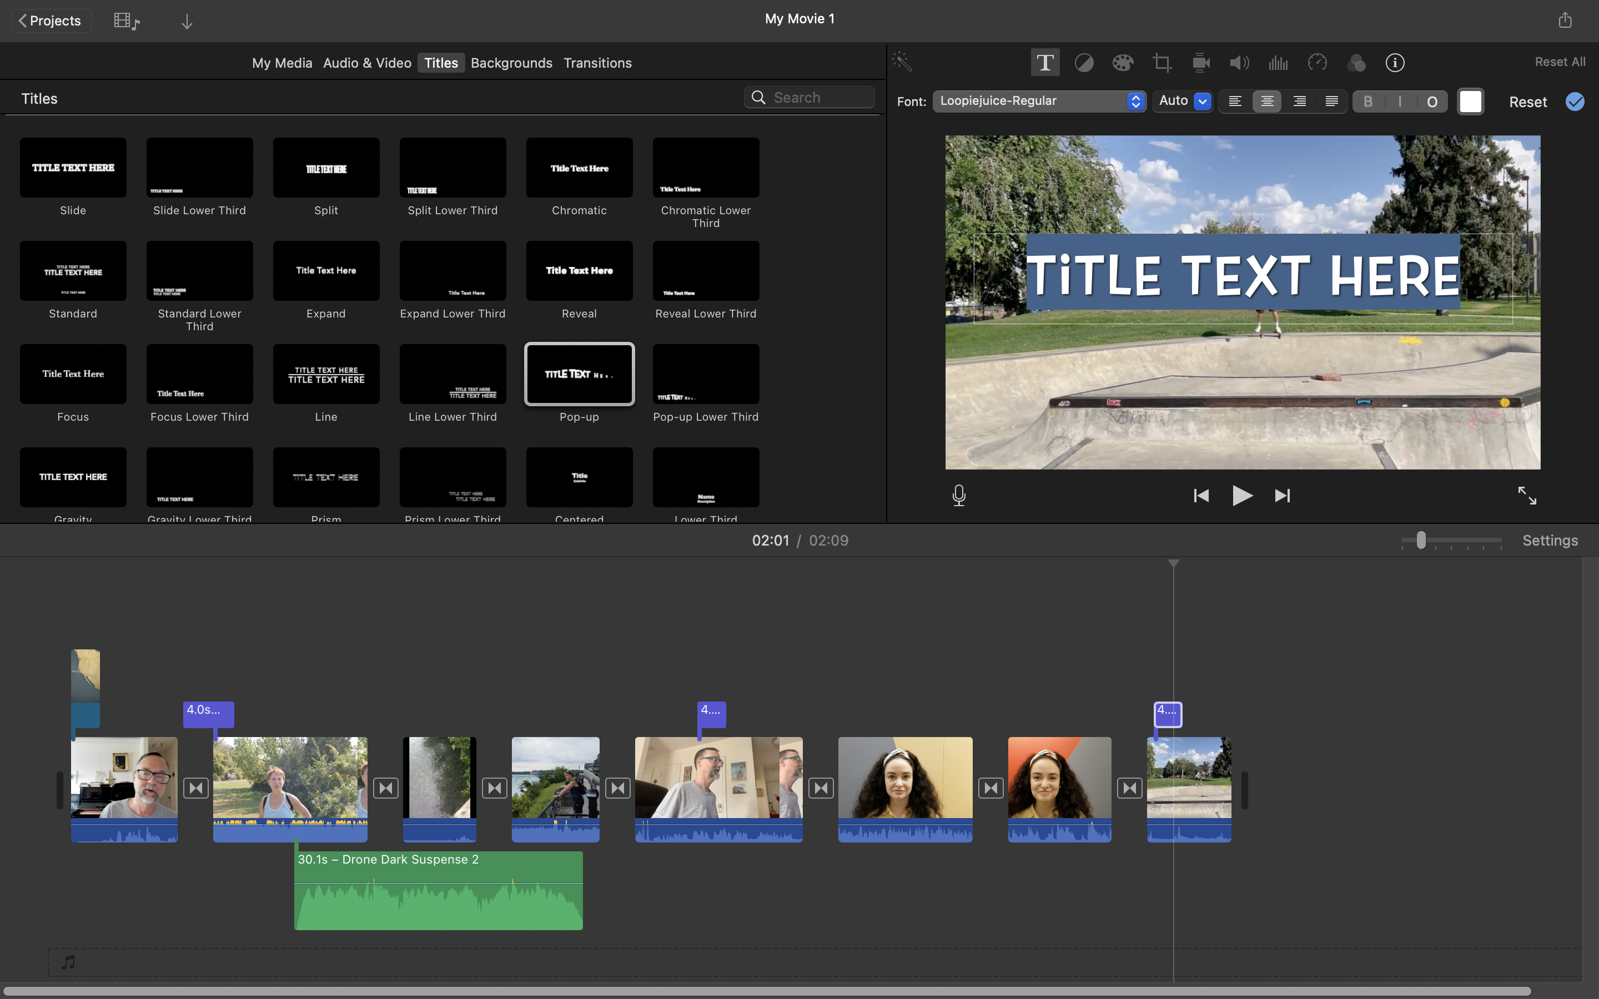Open timeline Settings popover

coord(1550,541)
